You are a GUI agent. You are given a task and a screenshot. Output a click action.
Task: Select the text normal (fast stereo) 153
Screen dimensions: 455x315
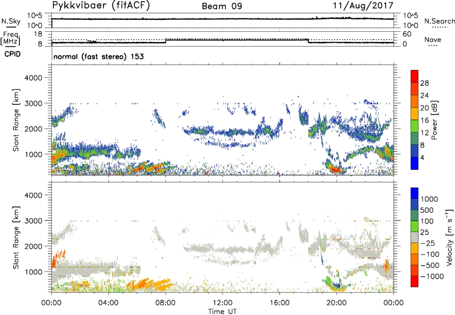coord(98,56)
